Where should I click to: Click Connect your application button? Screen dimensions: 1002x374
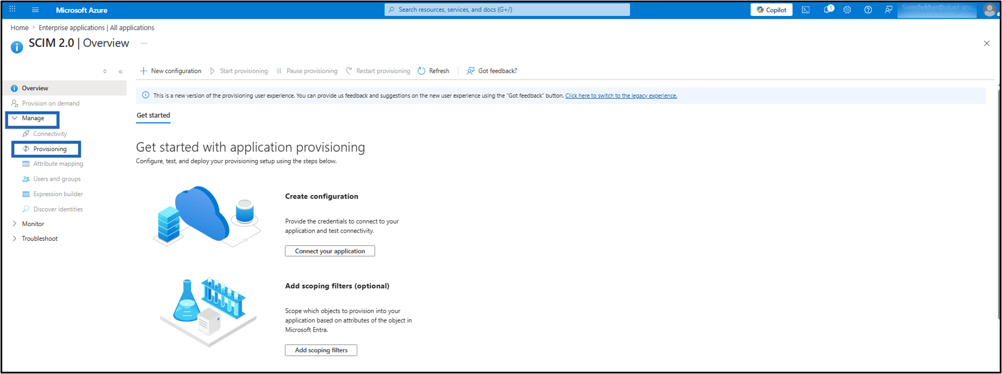pos(330,251)
